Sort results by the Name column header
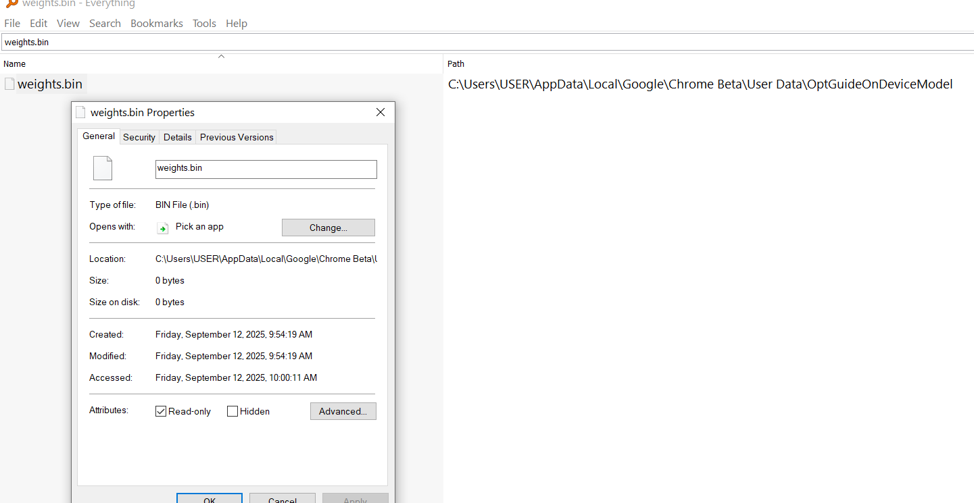The height and width of the screenshot is (503, 974). [x=221, y=63]
